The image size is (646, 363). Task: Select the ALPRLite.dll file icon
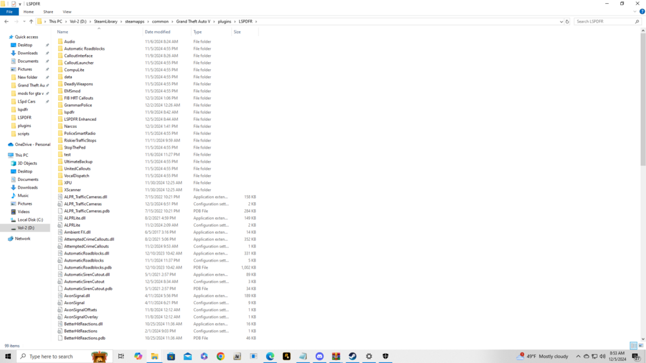(x=60, y=218)
